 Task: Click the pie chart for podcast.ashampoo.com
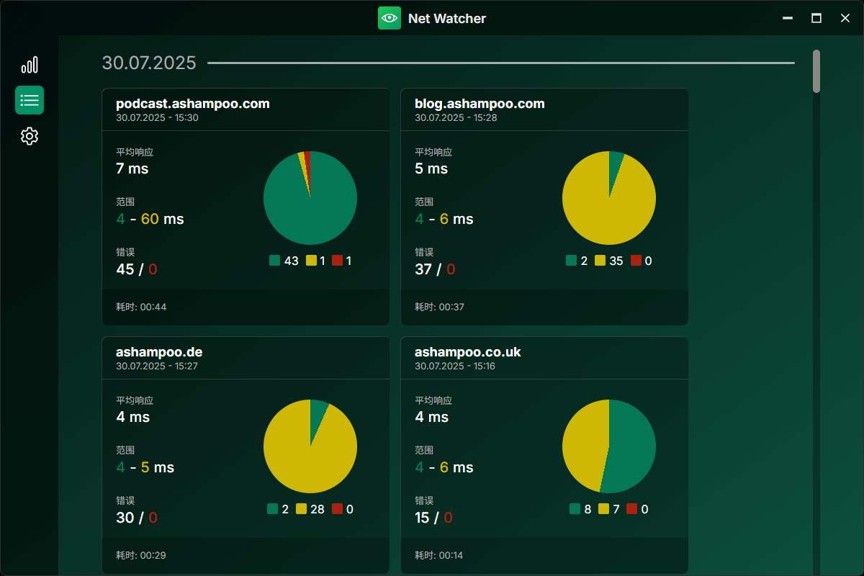(x=310, y=197)
